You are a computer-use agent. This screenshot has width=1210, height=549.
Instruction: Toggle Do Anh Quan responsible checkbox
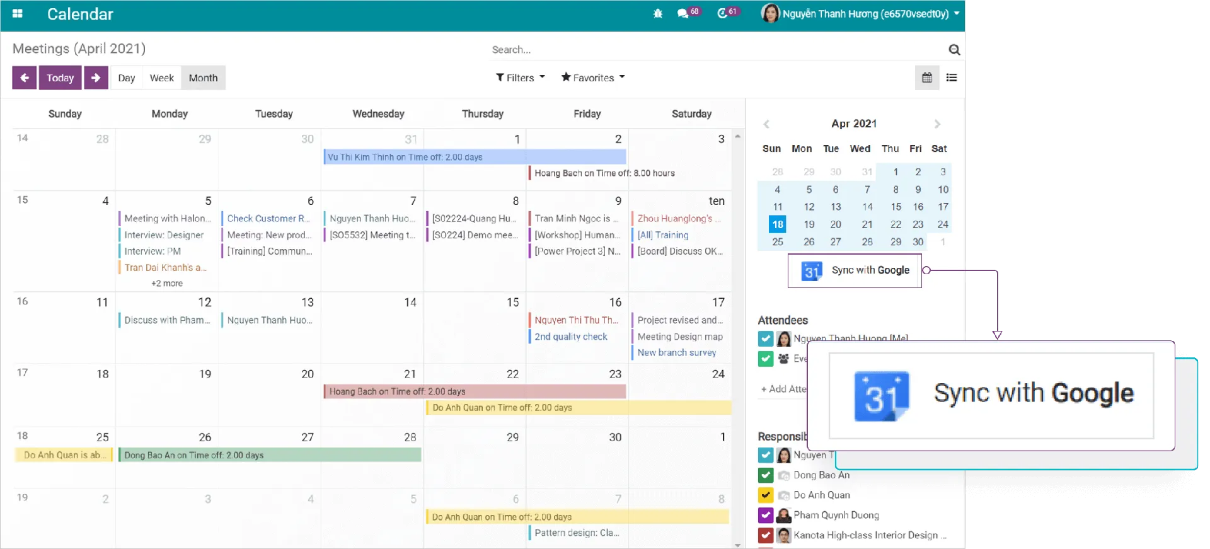(x=766, y=495)
